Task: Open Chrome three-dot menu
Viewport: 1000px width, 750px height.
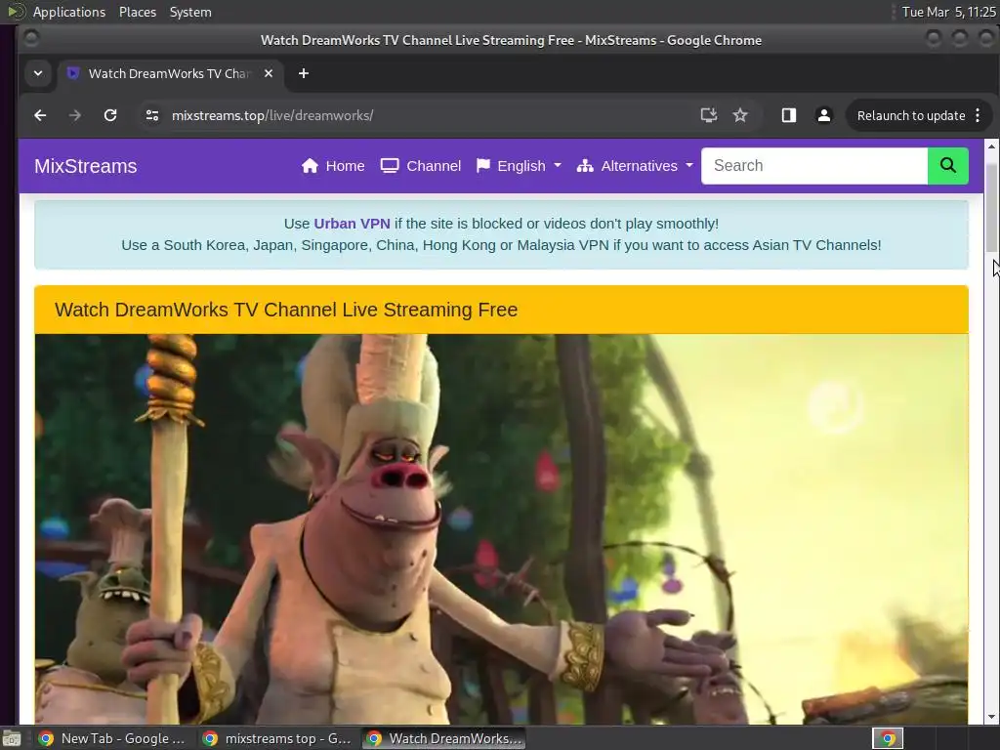Action: pos(978,115)
